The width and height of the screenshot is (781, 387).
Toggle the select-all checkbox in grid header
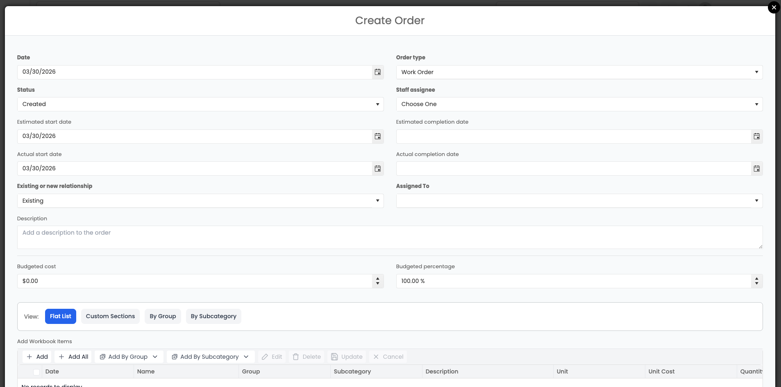36,372
